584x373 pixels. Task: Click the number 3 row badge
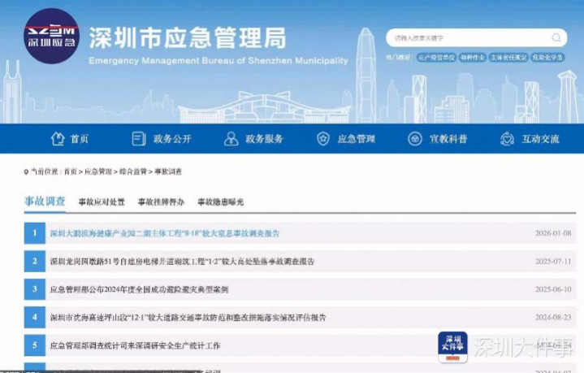[35, 289]
